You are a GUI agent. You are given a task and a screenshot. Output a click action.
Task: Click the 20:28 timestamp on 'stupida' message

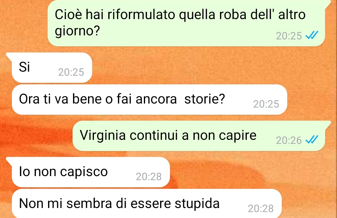point(261,209)
